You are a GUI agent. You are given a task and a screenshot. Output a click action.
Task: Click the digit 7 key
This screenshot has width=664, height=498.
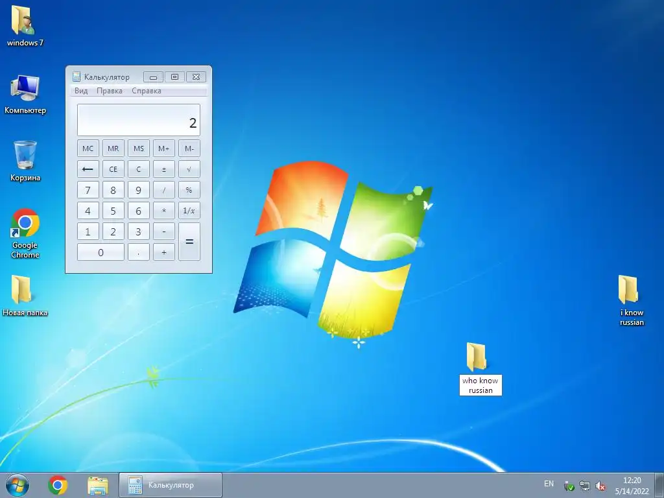(88, 190)
